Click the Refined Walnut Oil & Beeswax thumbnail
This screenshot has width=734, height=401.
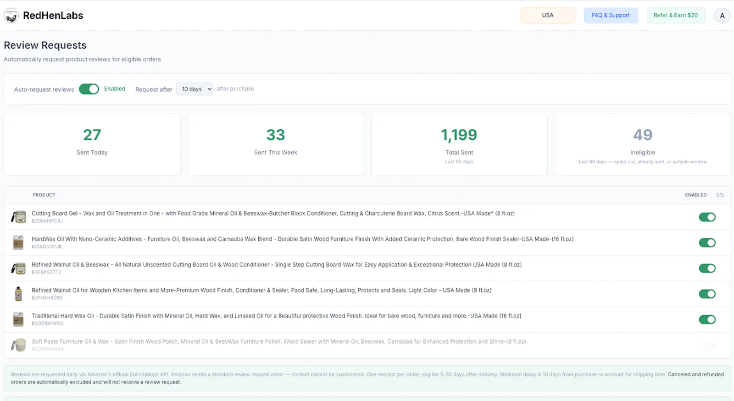pyautogui.click(x=18, y=268)
